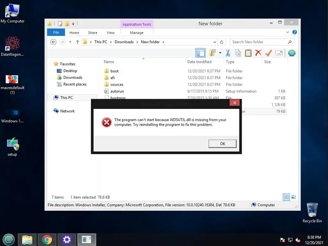Open File Explorer from the taskbar
This screenshot has height=246, width=328.
click(x=27, y=240)
